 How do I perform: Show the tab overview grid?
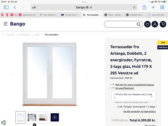tap(162, 7)
